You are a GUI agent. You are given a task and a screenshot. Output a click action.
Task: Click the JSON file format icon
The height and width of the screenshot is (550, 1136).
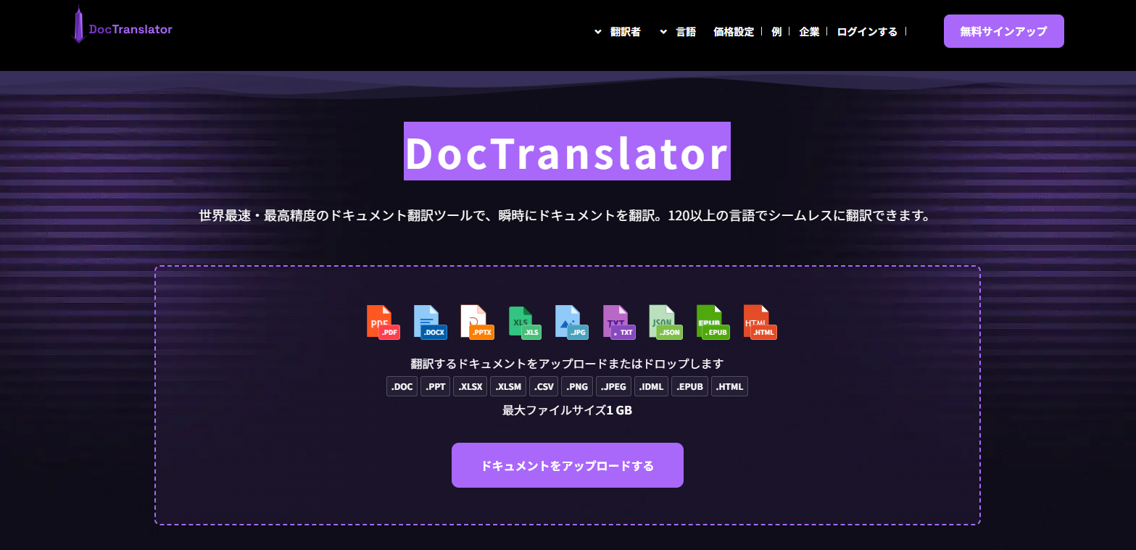[664, 322]
